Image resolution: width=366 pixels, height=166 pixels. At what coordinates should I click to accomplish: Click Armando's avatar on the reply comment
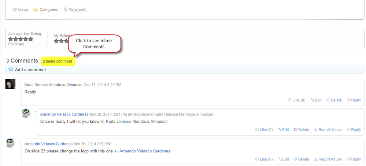pyautogui.click(x=26, y=113)
